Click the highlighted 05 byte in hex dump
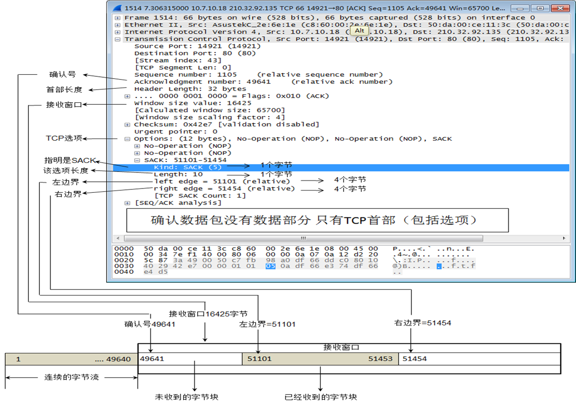This screenshot has height=405, width=576. pos(270,266)
